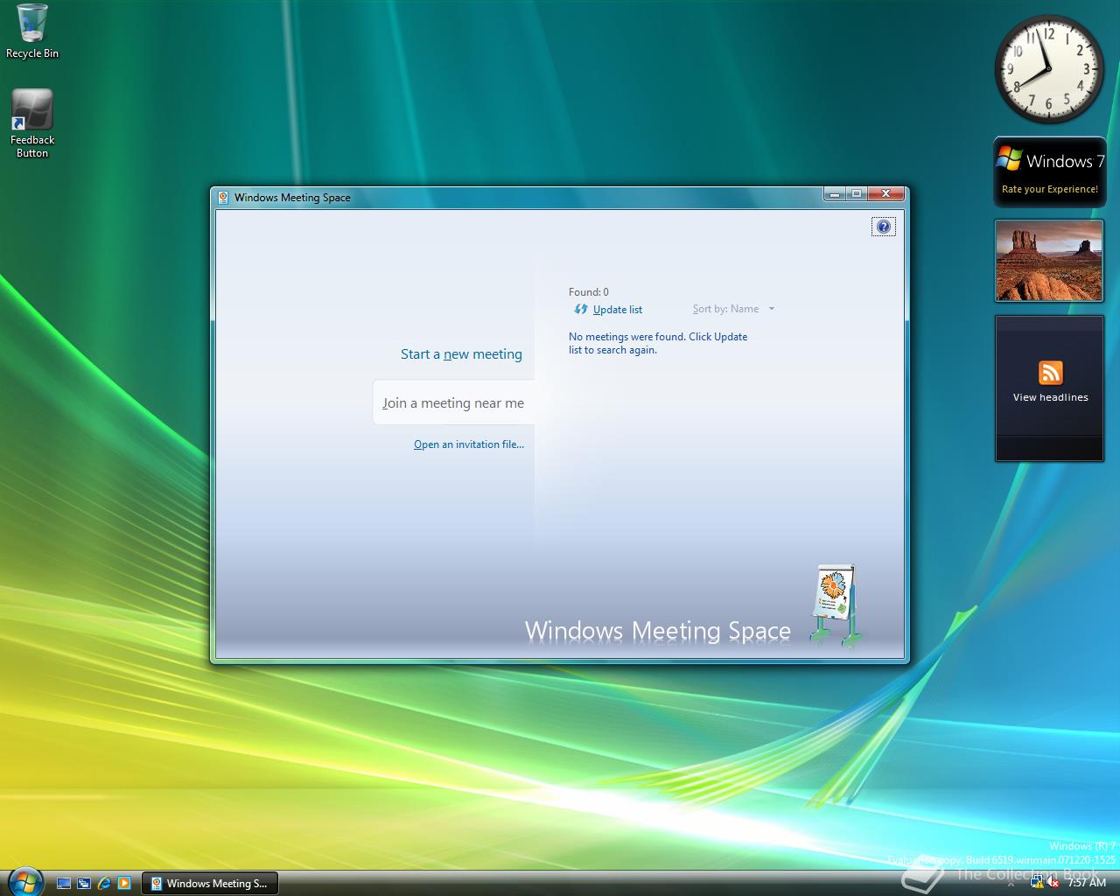The width and height of the screenshot is (1120, 896).
Task: Click Rate your Experience in Windows 7 gadget
Action: 1049,189
